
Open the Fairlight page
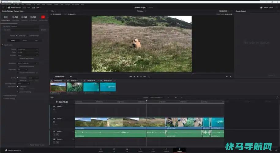(166, 150)
